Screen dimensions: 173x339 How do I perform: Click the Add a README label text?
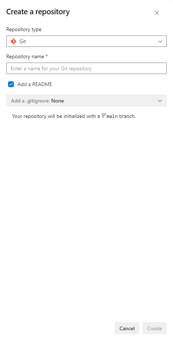point(35,84)
